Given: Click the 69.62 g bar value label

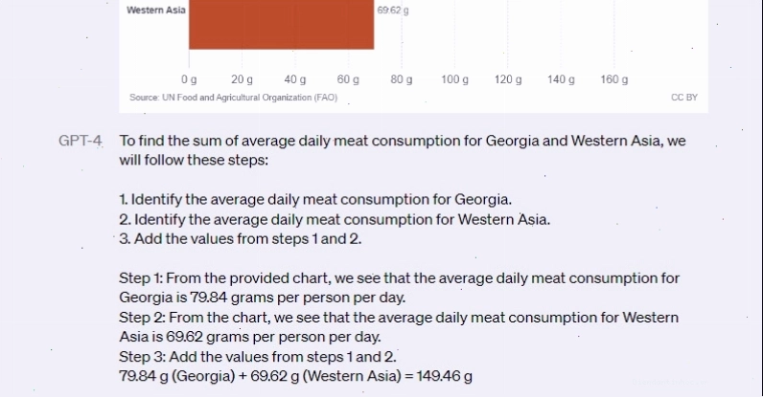Looking at the screenshot, I should (393, 11).
